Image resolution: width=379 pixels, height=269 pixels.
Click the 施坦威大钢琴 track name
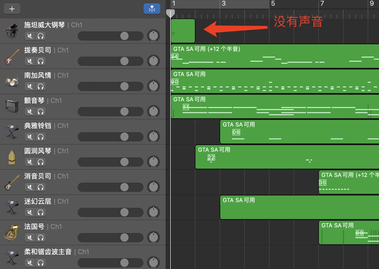44,25
